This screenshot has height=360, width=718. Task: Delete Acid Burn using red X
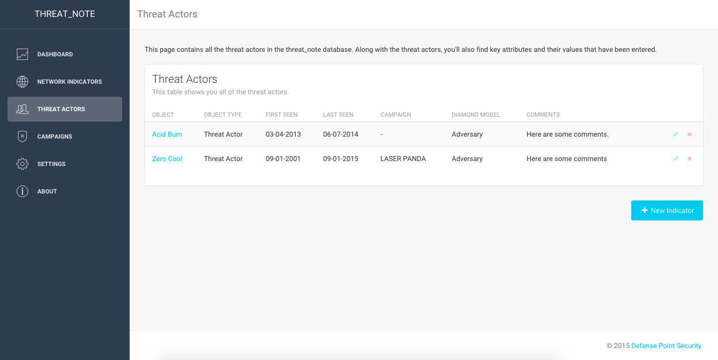point(690,134)
